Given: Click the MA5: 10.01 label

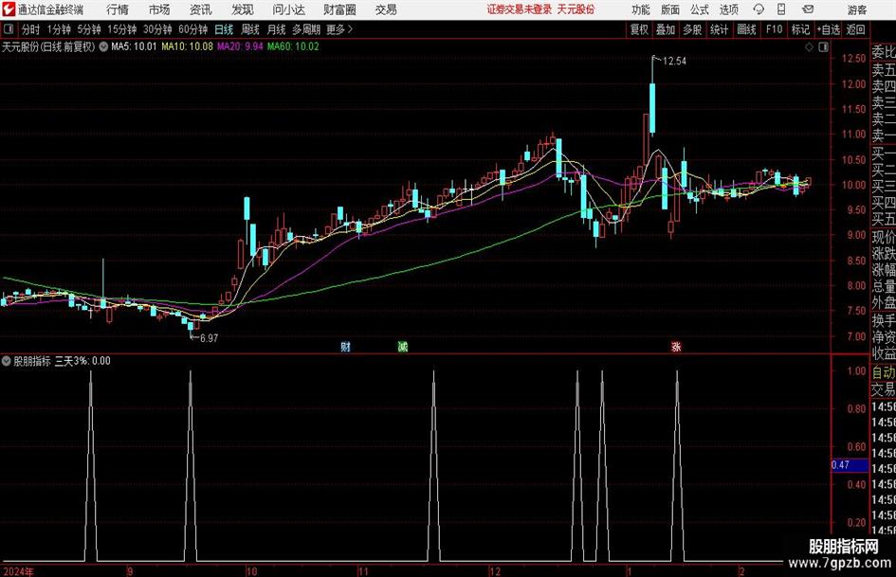Looking at the screenshot, I should [x=134, y=46].
